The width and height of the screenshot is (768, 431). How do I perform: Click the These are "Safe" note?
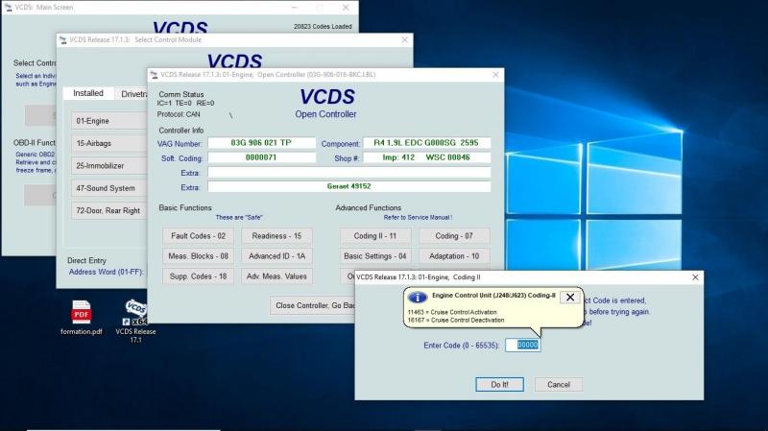pos(239,217)
